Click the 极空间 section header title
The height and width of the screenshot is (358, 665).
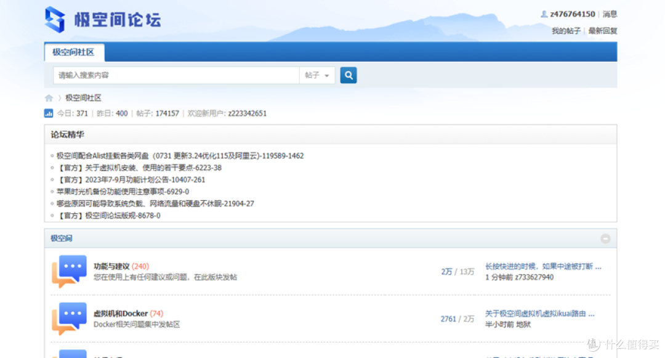point(62,238)
